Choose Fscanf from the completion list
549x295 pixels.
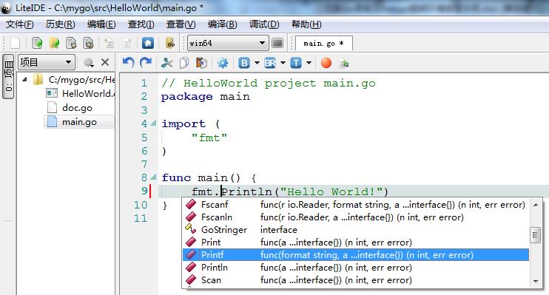pos(356,204)
